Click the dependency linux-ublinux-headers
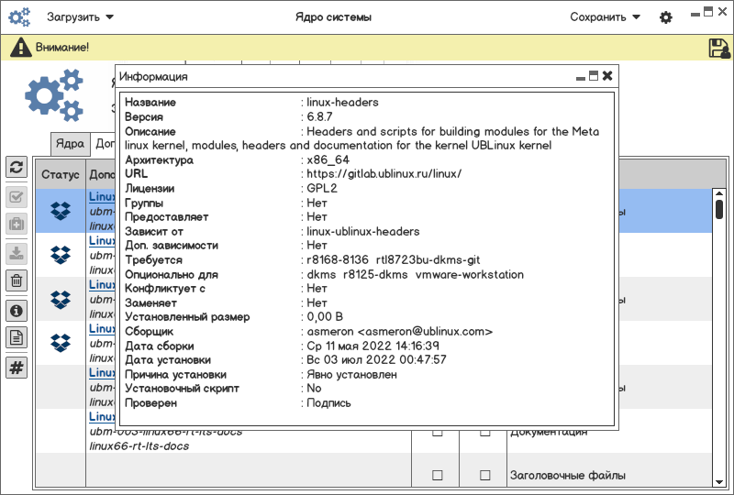This screenshot has height=495, width=734. coord(362,231)
